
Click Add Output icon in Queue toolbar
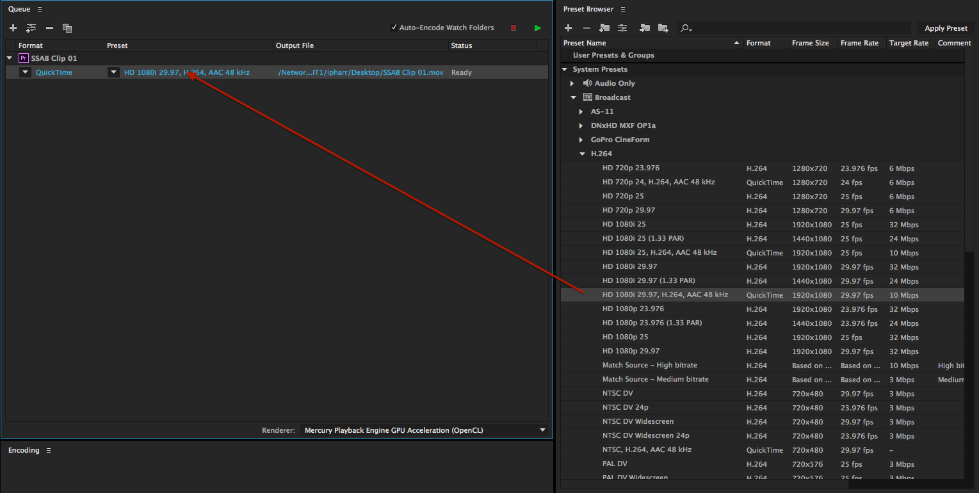[31, 28]
